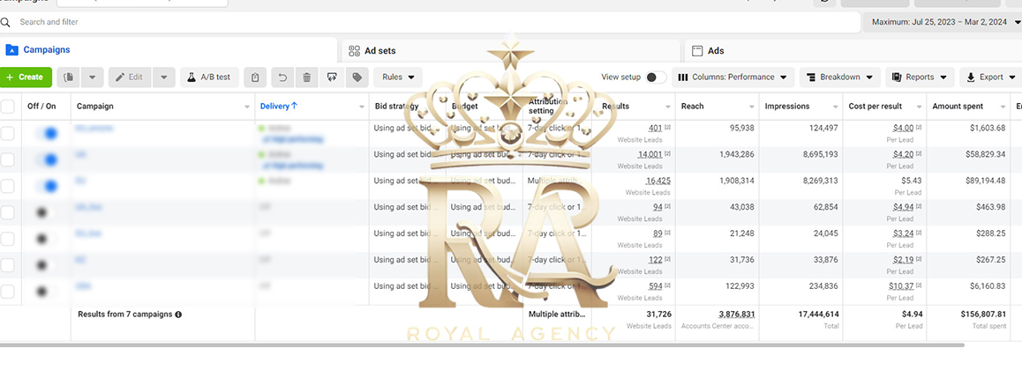Click the Duplicate campaign icon
Image resolution: width=1022 pixels, height=385 pixels.
pyautogui.click(x=69, y=77)
